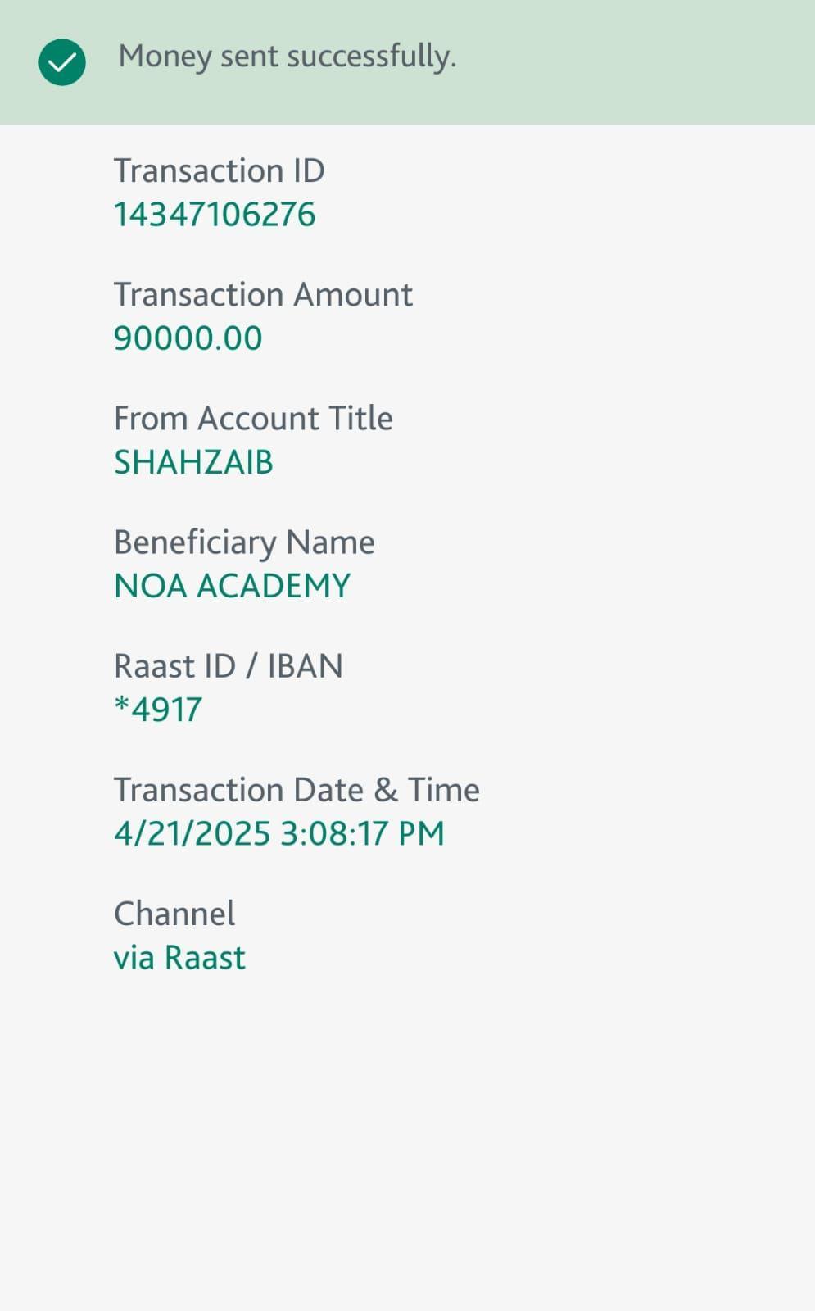Select the sender name SHAHZAIB
This screenshot has height=1311, width=815.
pos(193,462)
